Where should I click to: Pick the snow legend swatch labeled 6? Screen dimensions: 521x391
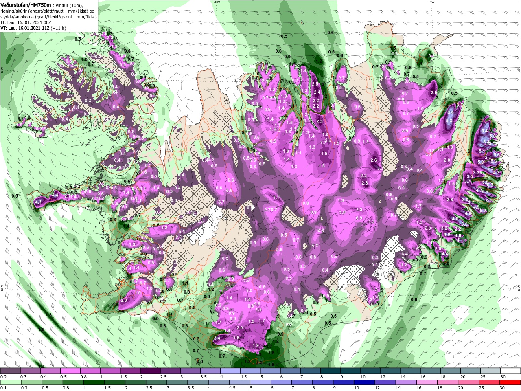291,371
